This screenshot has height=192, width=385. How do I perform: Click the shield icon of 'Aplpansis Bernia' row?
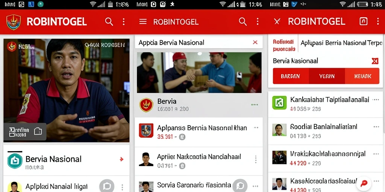pyautogui.click(x=146, y=130)
